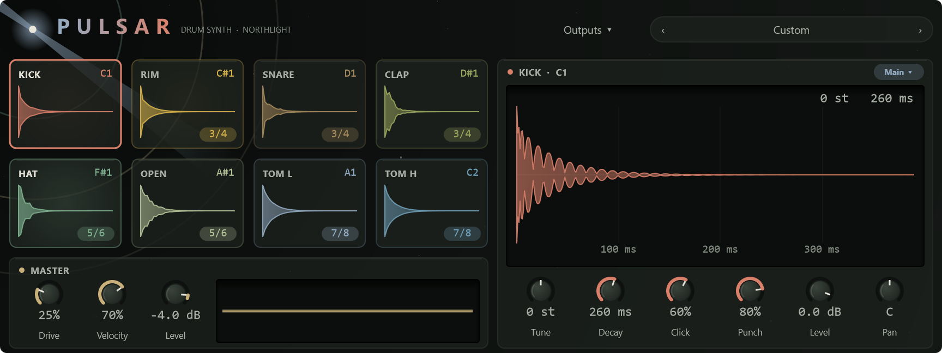Click the kick Tune knob
Viewport: 942px width, 353px height.
tap(541, 291)
